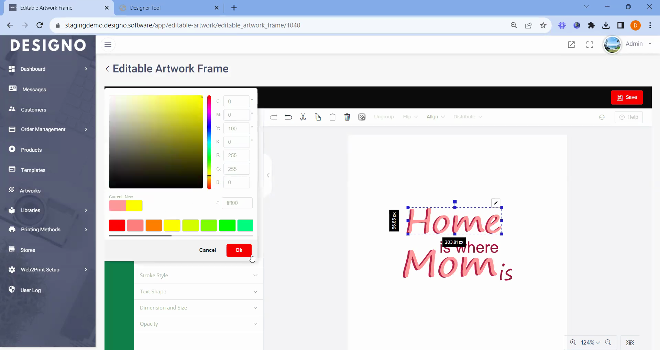Click the cut scissors icon

303,117
